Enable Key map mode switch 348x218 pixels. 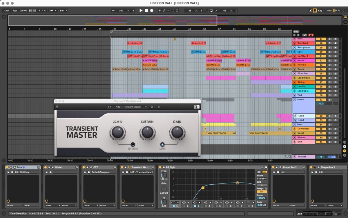(320, 10)
